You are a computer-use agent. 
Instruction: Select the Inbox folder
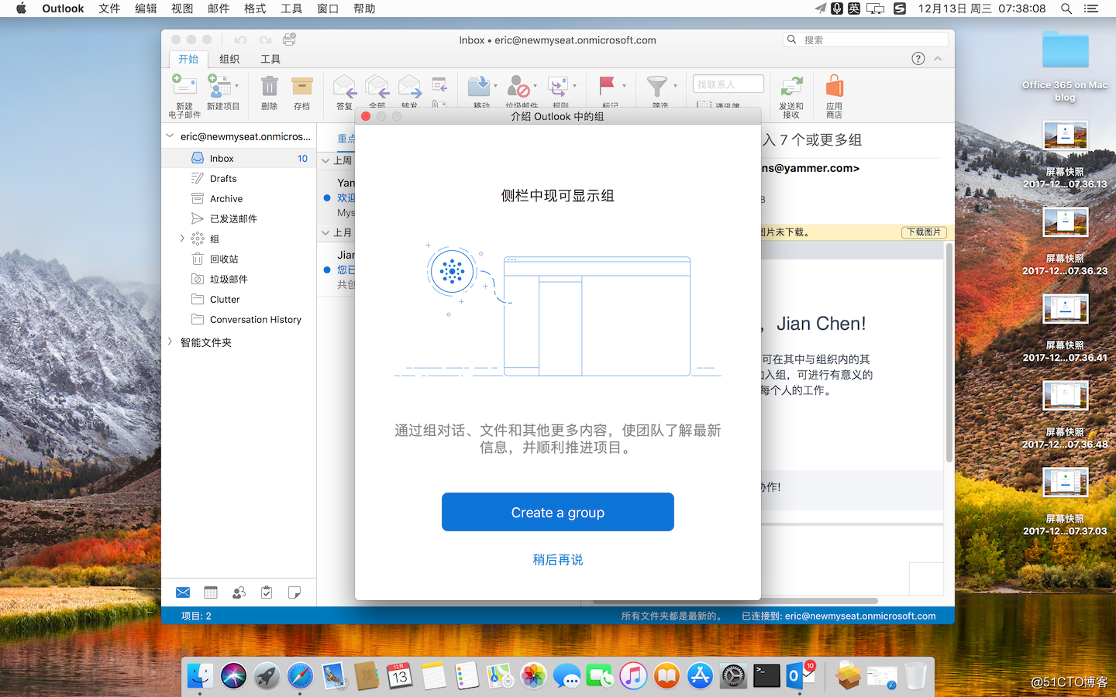[x=239, y=158]
